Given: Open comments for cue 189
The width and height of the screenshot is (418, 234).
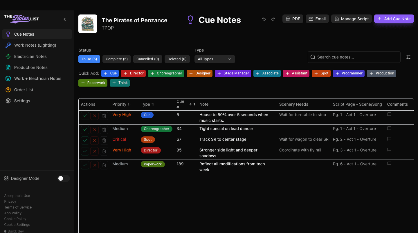Looking at the screenshot, I should click(389, 164).
